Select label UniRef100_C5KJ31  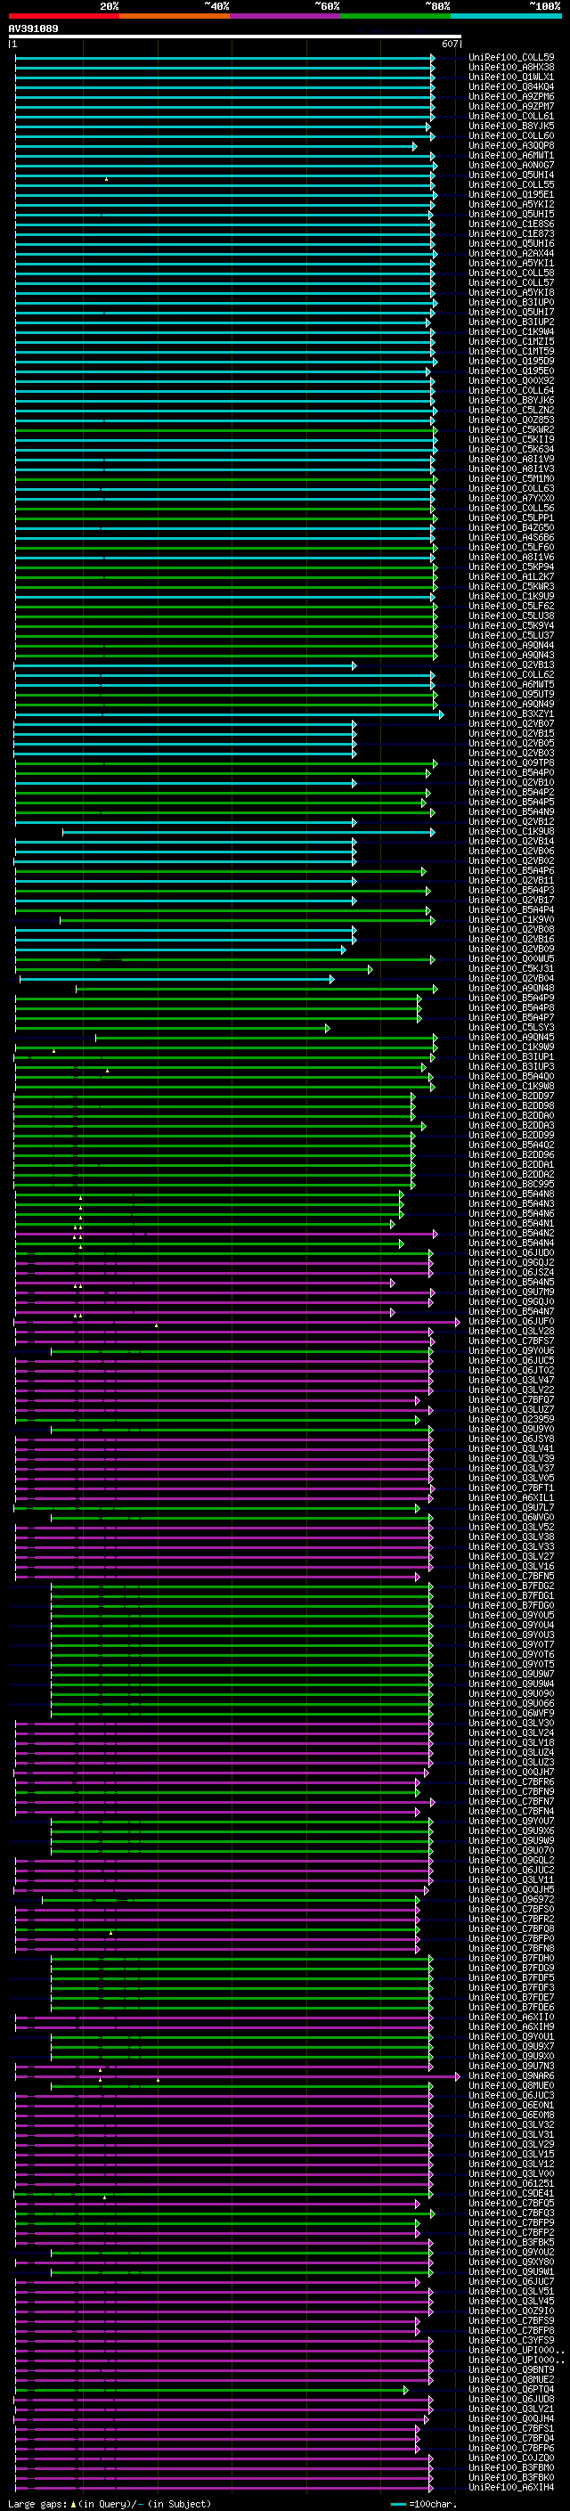(511, 969)
